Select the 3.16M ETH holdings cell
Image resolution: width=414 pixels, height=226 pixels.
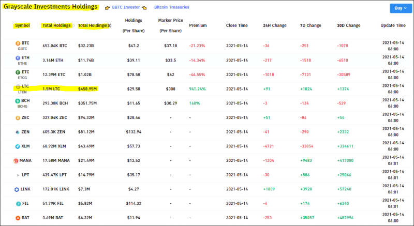[x=53, y=60]
